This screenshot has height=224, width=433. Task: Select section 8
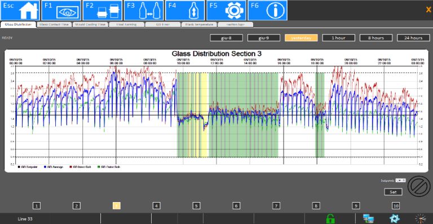pos(316,205)
